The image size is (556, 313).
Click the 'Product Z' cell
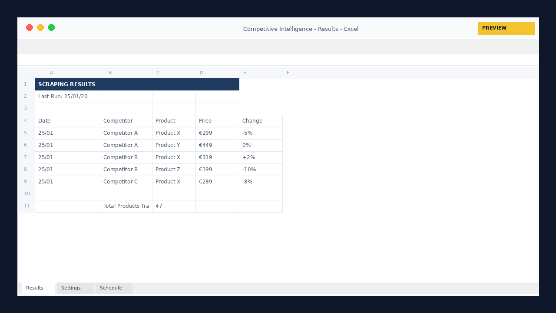coord(174,170)
